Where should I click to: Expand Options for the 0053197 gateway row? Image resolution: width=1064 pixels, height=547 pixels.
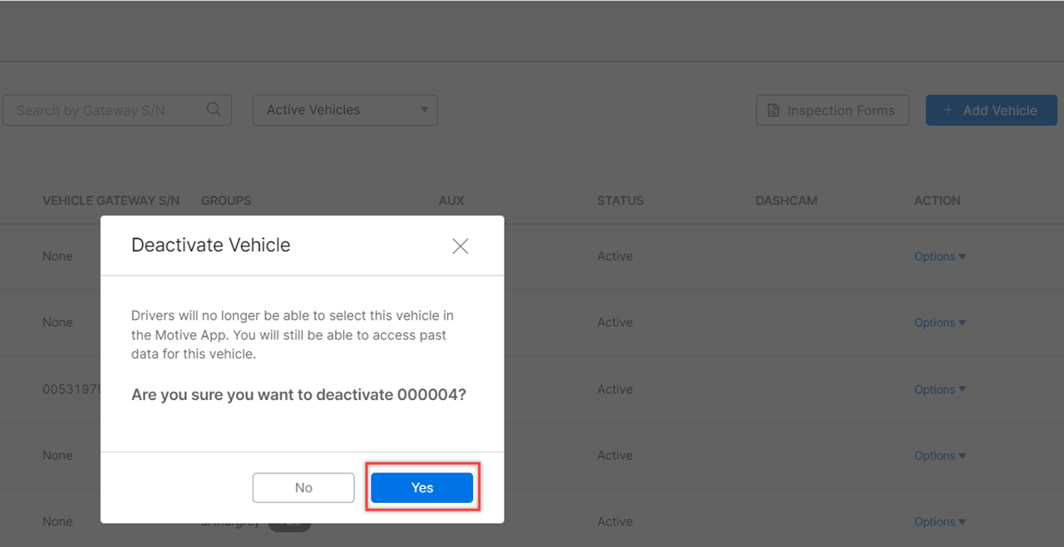[x=939, y=389]
